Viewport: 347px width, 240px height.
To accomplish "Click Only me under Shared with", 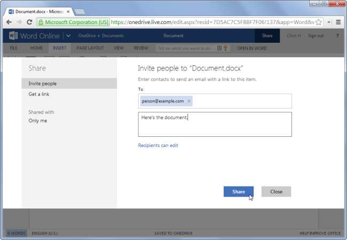I will pos(38,121).
